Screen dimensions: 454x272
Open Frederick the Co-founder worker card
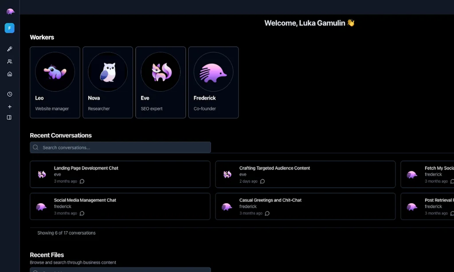pos(213,82)
